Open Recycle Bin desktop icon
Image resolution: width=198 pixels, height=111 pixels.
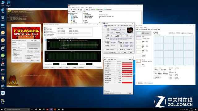pyautogui.click(x=3, y=18)
